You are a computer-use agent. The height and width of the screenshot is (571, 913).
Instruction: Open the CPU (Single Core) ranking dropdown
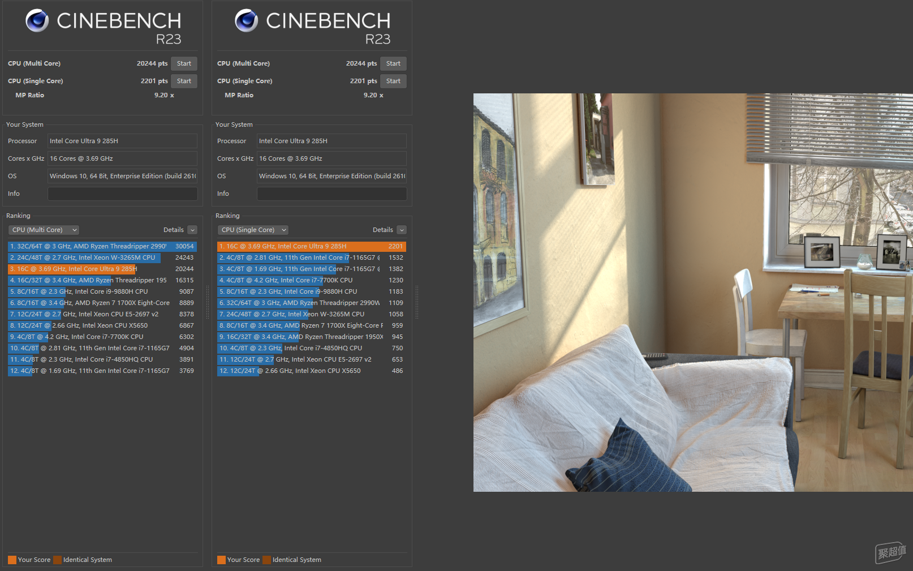(x=253, y=230)
